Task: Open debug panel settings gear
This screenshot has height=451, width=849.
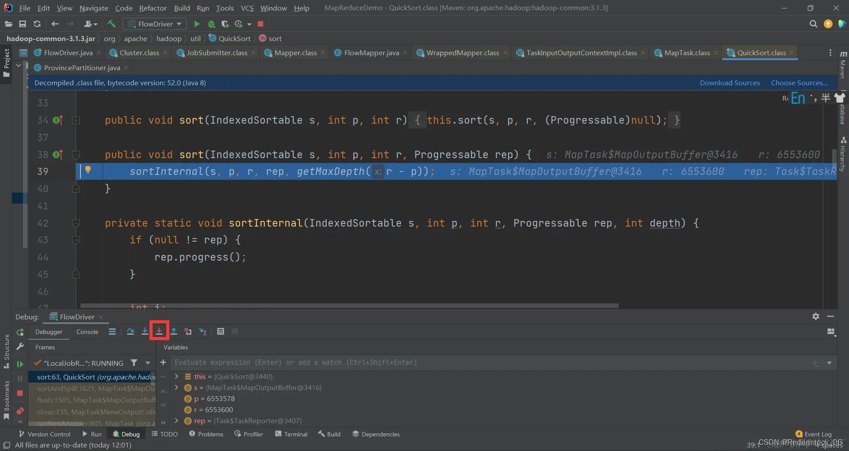Action: coord(816,316)
